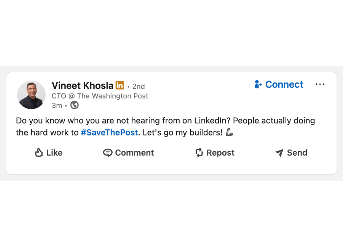Click the LinkedIn badge beside Vineet Khosla
The image size is (343, 252).
click(120, 85)
